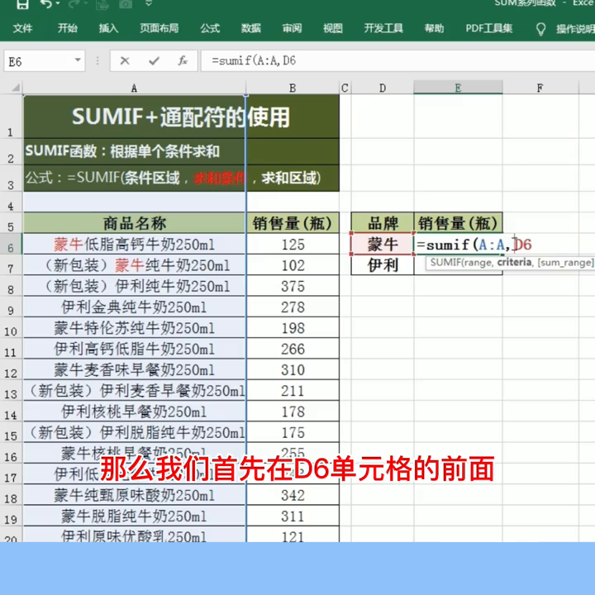The width and height of the screenshot is (595, 595).
Task: Click the cell with value 375
Action: 293,286
